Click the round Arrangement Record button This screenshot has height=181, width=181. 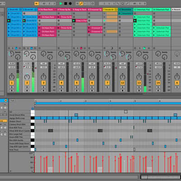click(70, 4)
